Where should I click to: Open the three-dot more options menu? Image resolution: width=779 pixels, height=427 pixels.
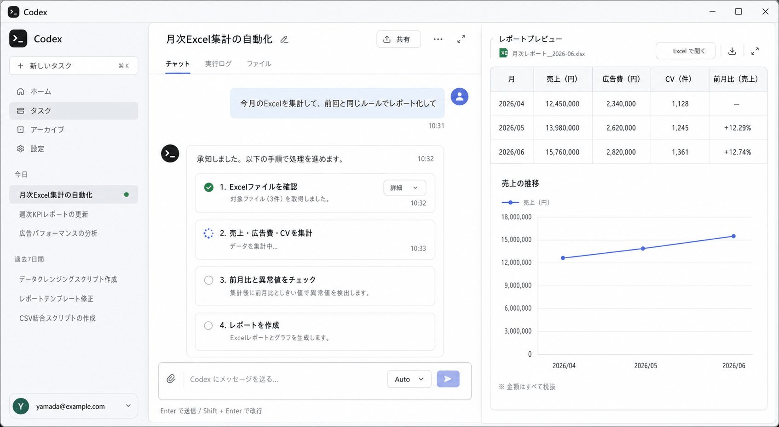438,40
